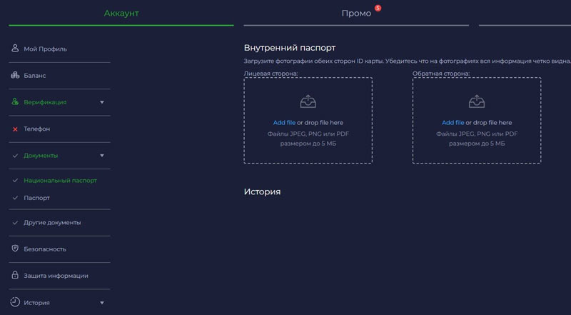This screenshot has width=571, height=315.
Task: Click the Баланс coins icon
Action: [x=15, y=75]
